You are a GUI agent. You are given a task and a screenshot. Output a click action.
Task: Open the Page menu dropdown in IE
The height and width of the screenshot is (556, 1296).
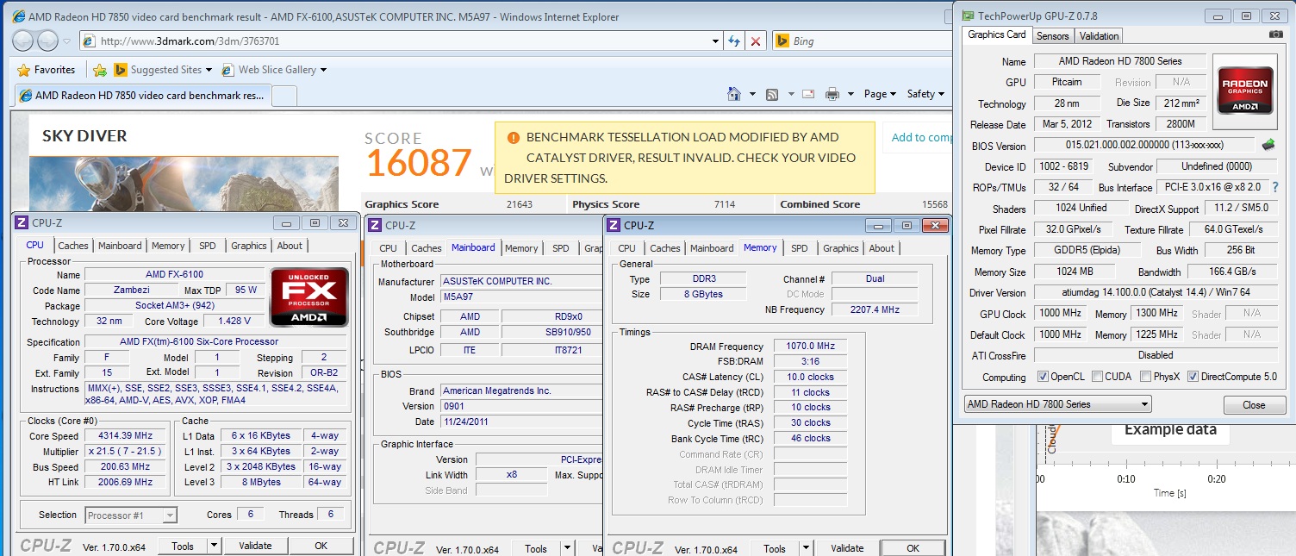pos(880,94)
